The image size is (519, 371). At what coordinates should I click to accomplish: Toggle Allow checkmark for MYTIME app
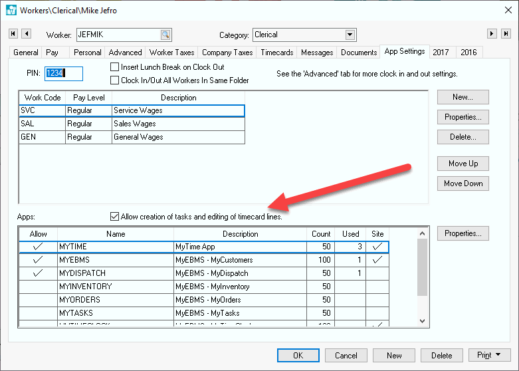(38, 247)
